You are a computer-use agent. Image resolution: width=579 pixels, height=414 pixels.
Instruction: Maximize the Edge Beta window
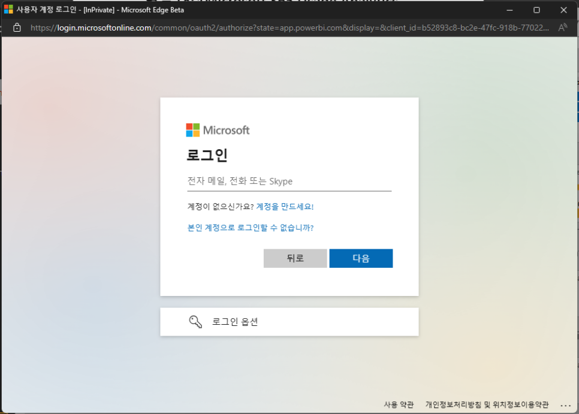pos(536,10)
